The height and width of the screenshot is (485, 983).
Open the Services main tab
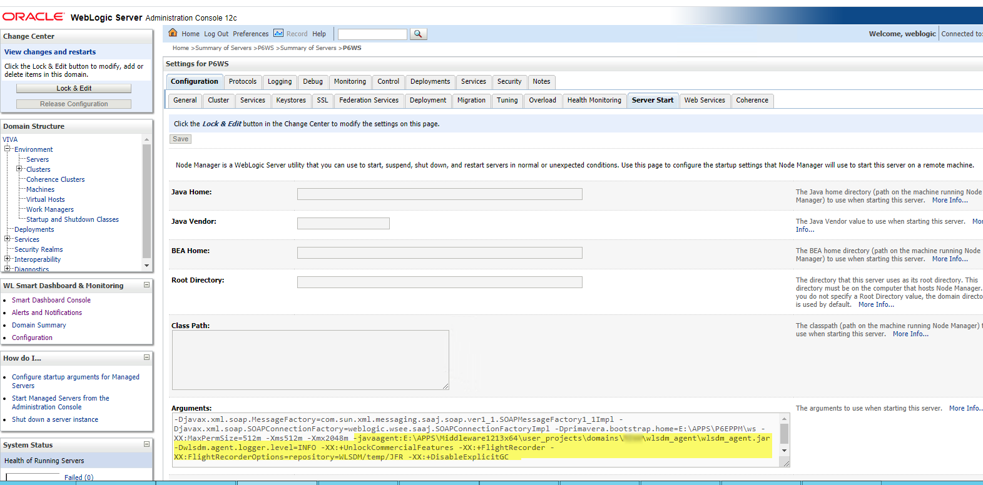pos(473,82)
